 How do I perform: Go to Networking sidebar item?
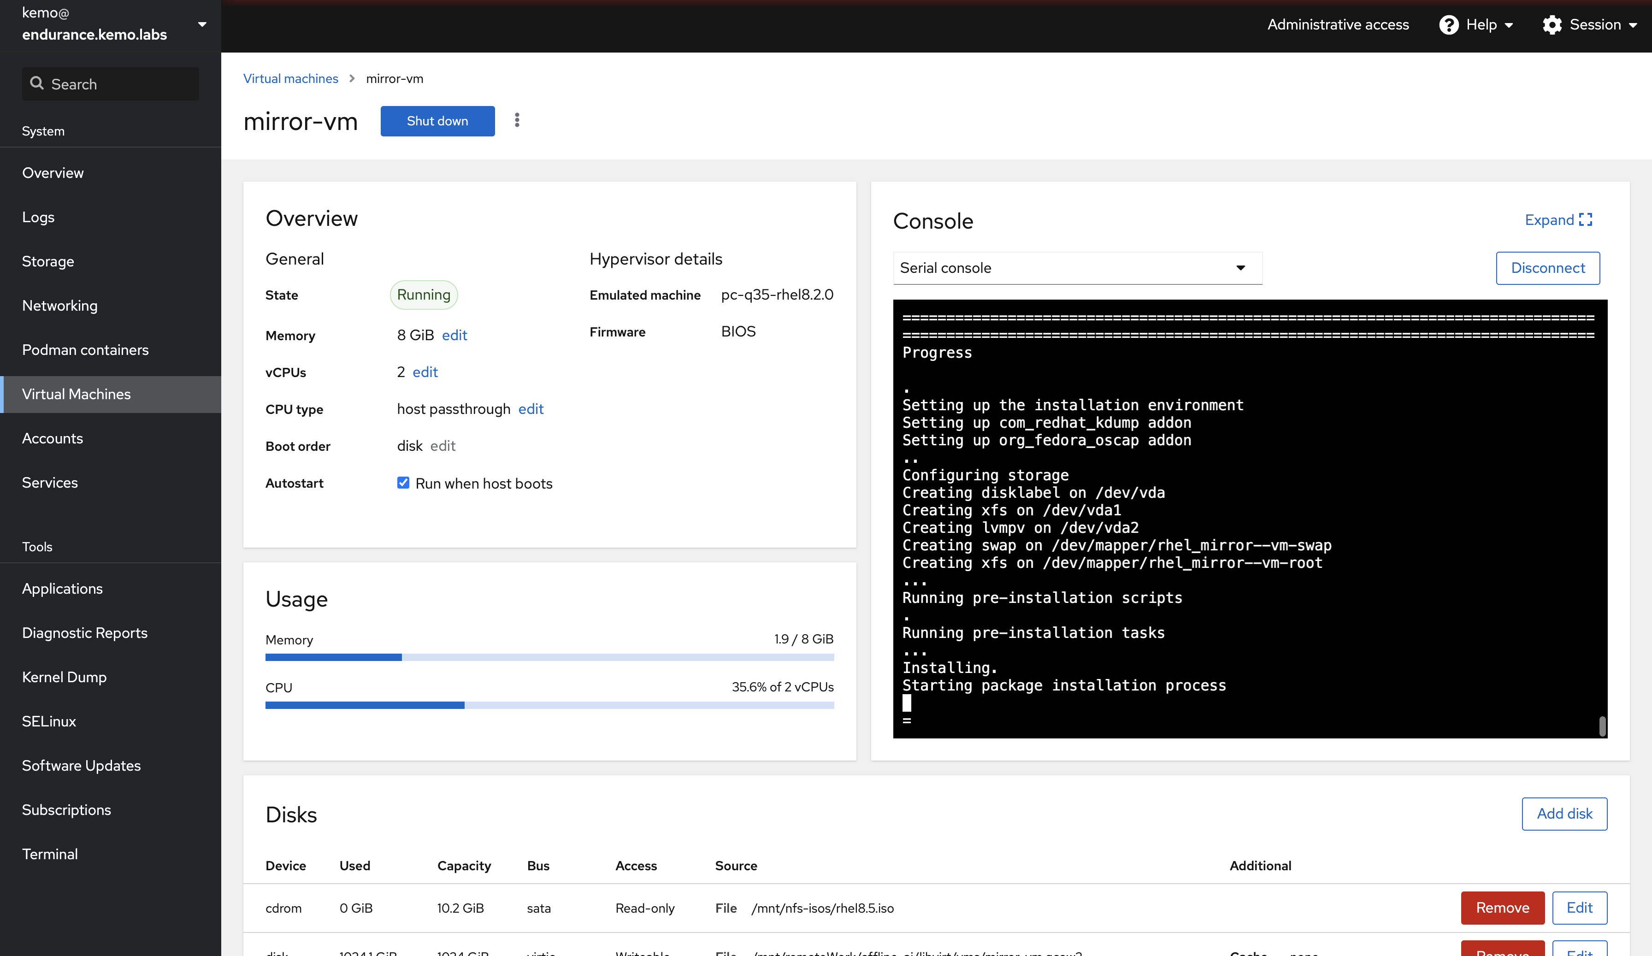pyautogui.click(x=59, y=306)
